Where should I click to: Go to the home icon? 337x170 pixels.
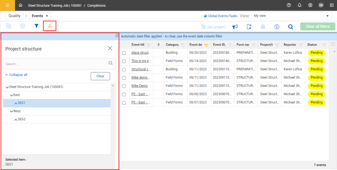(21, 5)
